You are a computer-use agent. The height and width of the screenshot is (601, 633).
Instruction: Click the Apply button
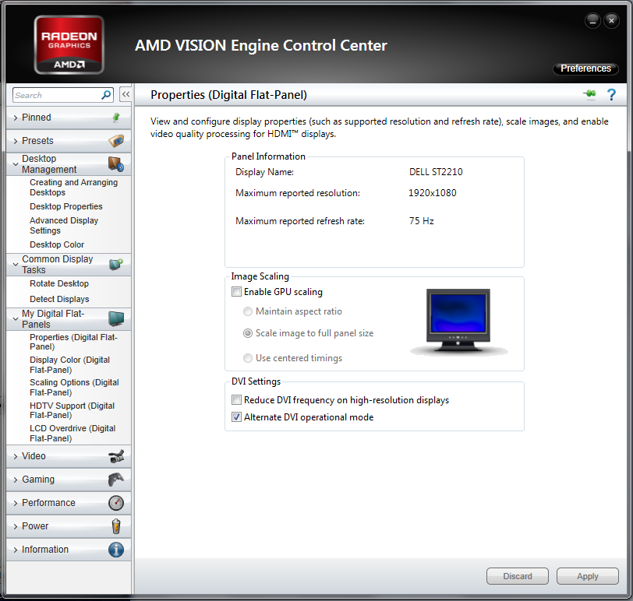[x=587, y=576]
